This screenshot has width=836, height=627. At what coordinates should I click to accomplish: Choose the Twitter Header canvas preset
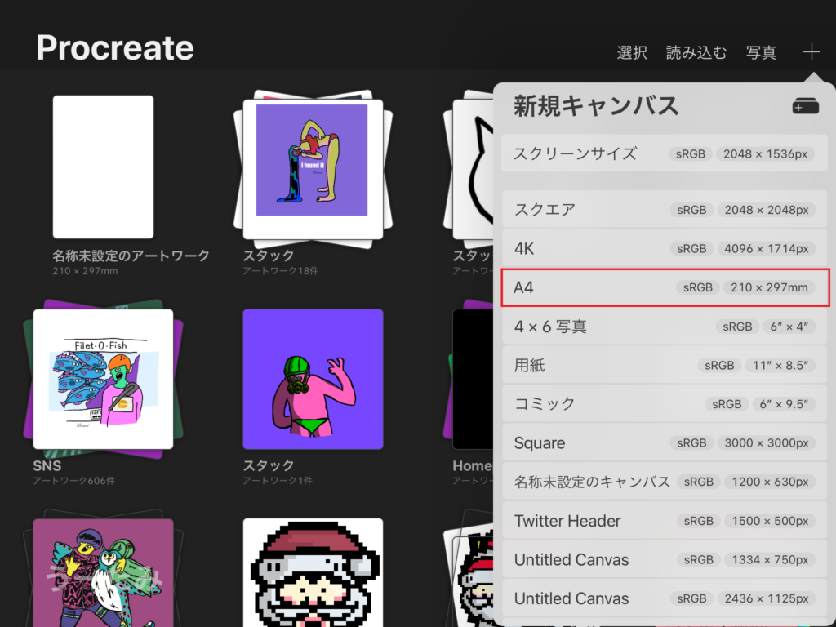coord(665,521)
